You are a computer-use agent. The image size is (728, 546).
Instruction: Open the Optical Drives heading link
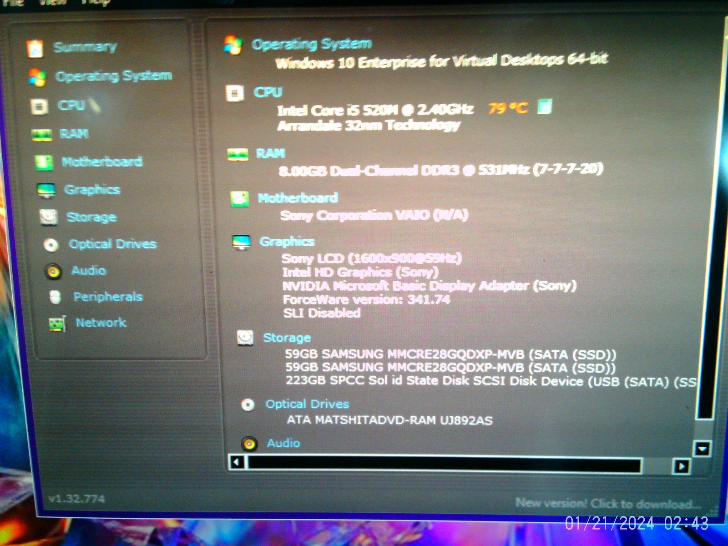click(x=308, y=404)
